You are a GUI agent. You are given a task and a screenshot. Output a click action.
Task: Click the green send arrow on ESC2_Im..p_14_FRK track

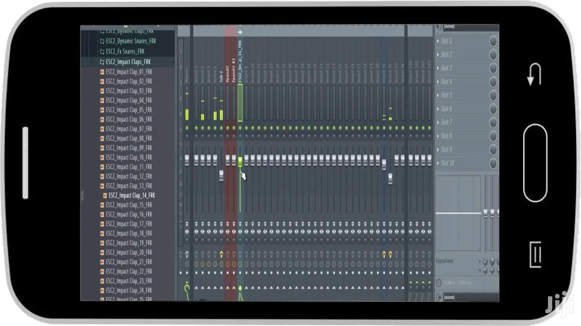coord(240,288)
